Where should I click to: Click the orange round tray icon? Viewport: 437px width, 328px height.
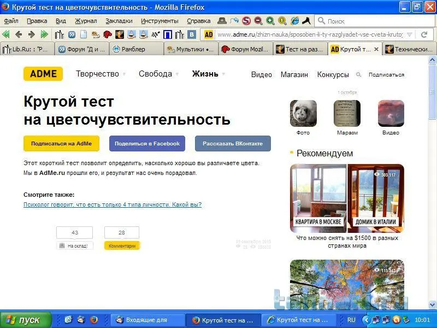pyautogui.click(x=396, y=320)
